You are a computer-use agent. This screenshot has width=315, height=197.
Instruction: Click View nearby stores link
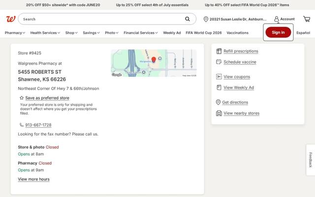click(x=242, y=113)
